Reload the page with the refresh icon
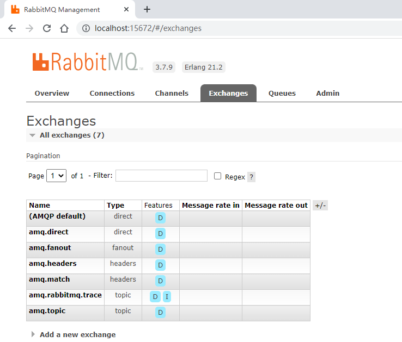 coord(47,28)
